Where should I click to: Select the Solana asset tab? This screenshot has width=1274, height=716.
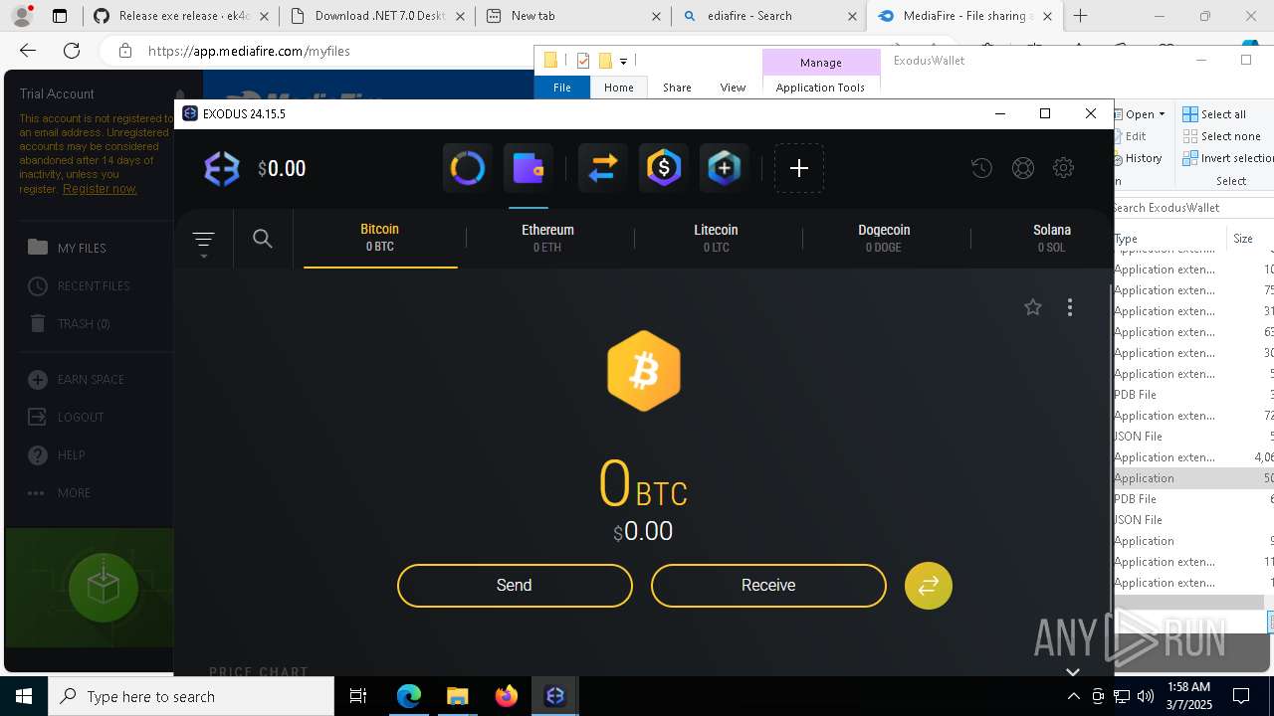coord(1052,238)
